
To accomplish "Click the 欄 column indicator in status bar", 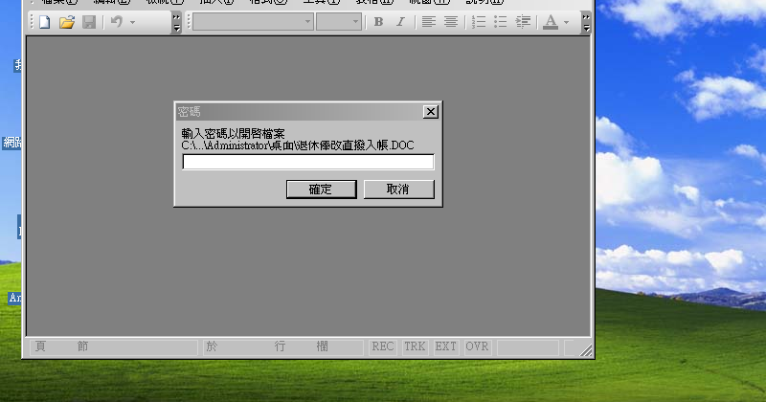I will (322, 346).
